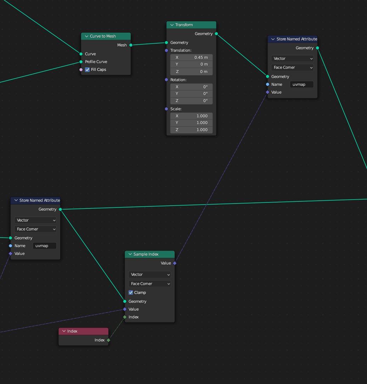This screenshot has height=384, width=367.
Task: Click the Scale vector socket on Transform
Action: [x=166, y=109]
